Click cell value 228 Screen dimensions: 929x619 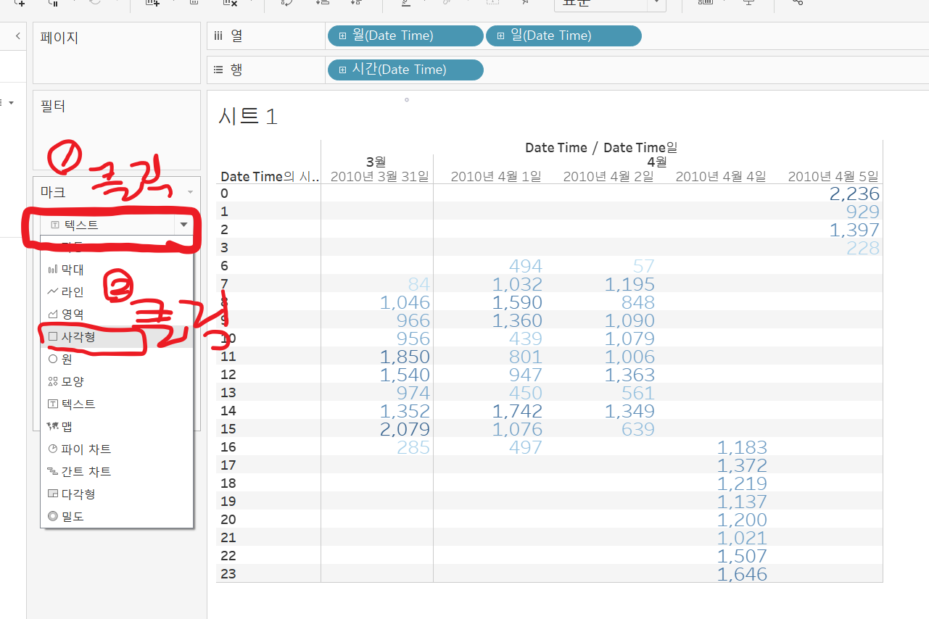863,248
